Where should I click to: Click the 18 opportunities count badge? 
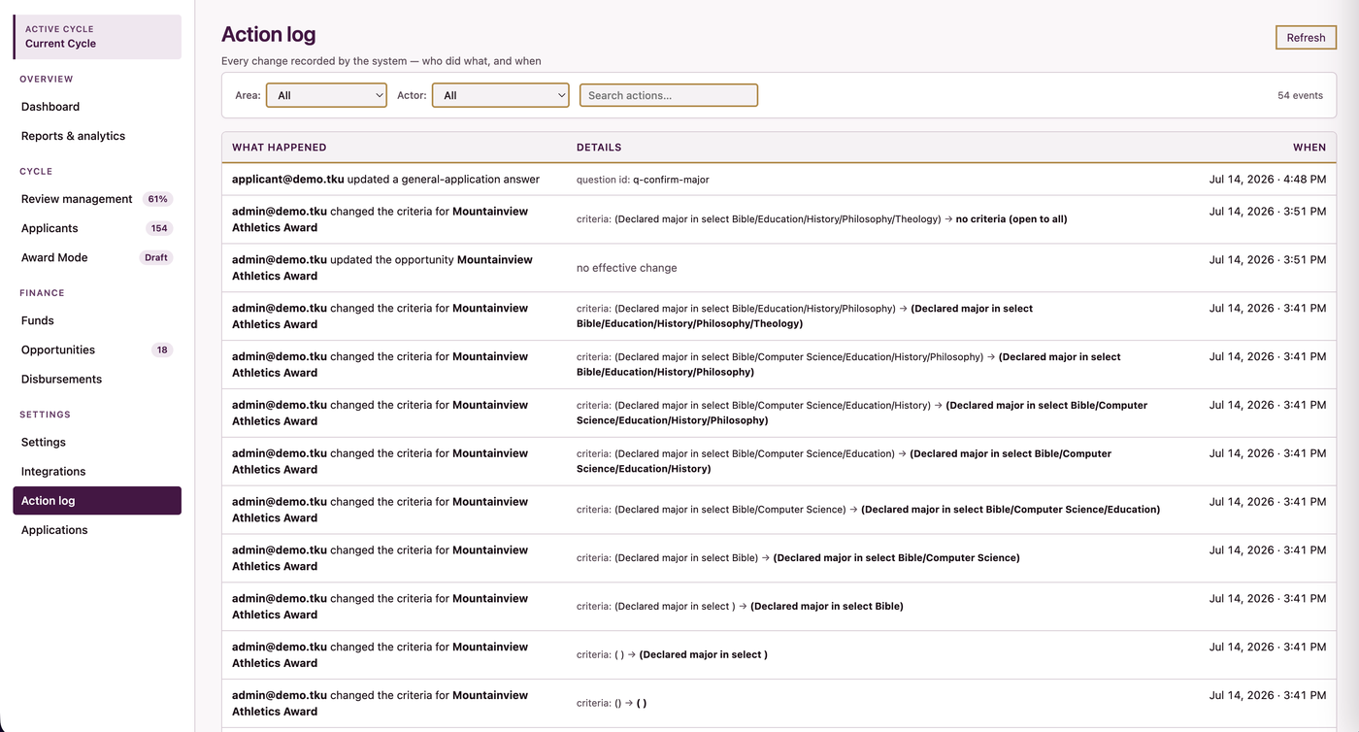[x=162, y=349]
